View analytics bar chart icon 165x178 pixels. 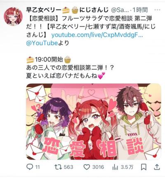click(x=115, y=167)
